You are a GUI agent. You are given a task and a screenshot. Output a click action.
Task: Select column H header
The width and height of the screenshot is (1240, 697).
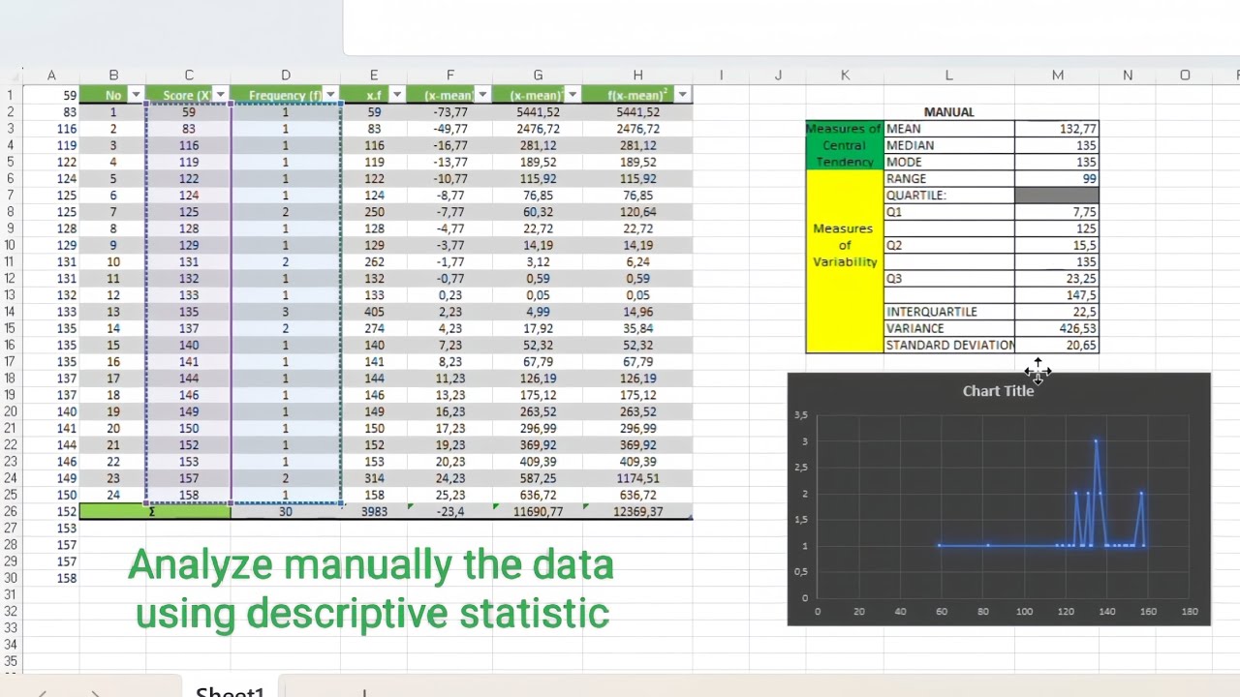tap(637, 76)
